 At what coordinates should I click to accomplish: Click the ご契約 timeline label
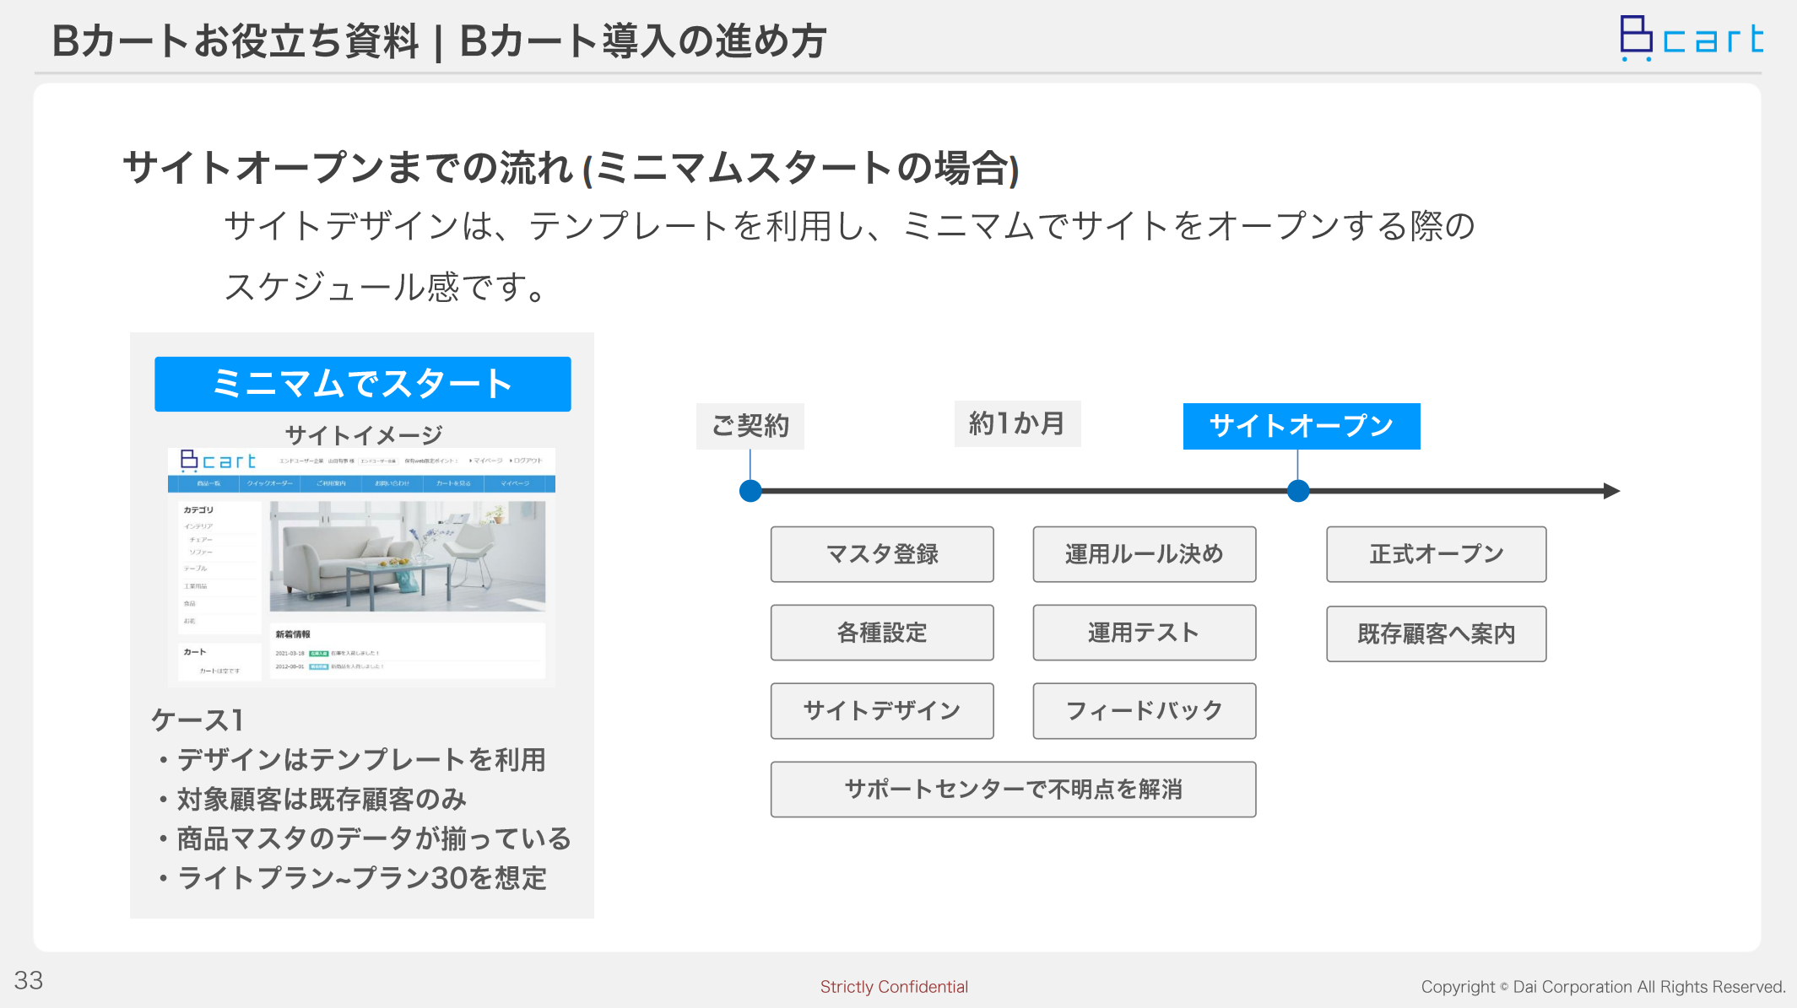point(750,426)
